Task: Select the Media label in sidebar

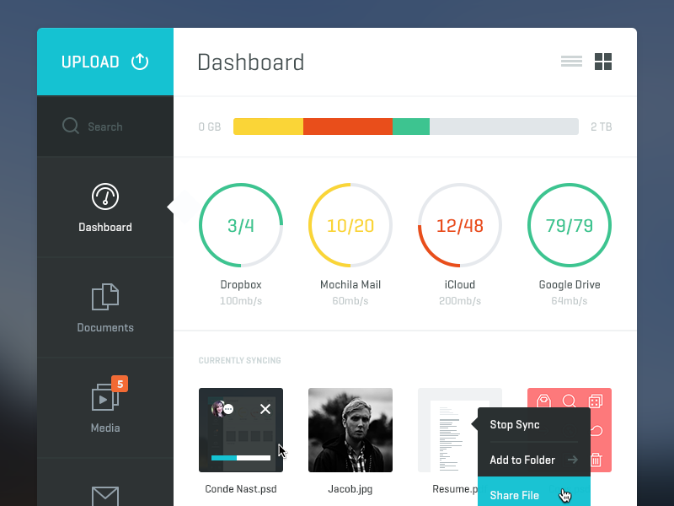Action: [x=104, y=428]
